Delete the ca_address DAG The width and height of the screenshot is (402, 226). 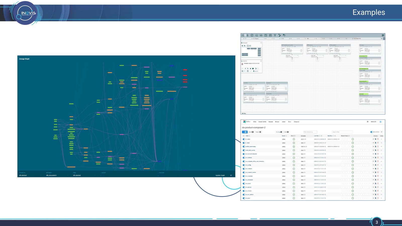(378, 158)
